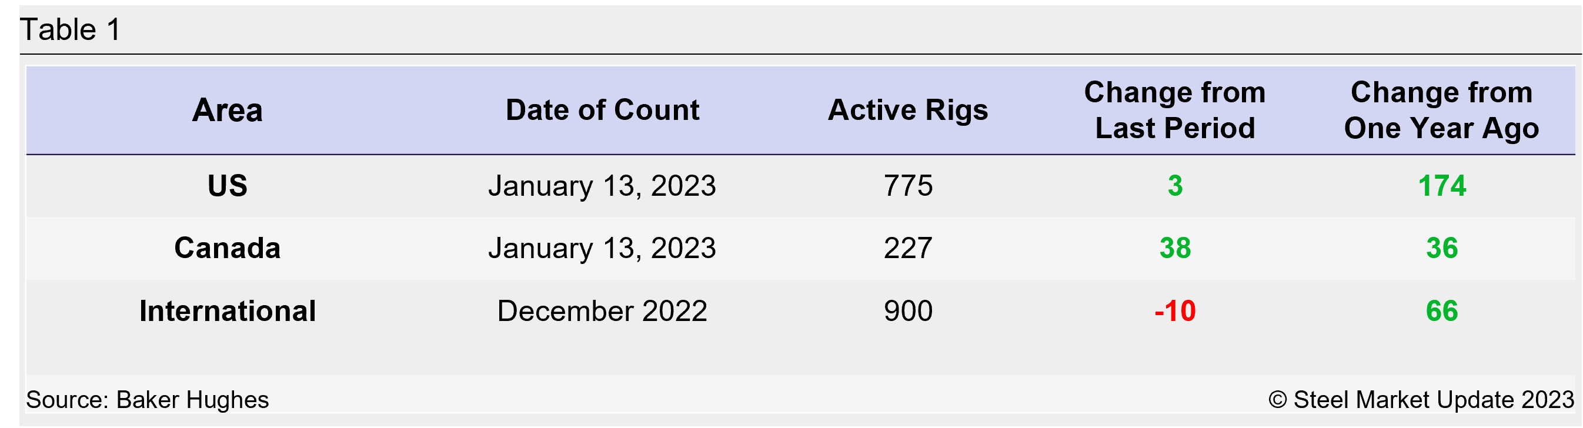Screen dimensions: 1583x428
Task: Click the International rigs value 900
Action: tap(908, 311)
